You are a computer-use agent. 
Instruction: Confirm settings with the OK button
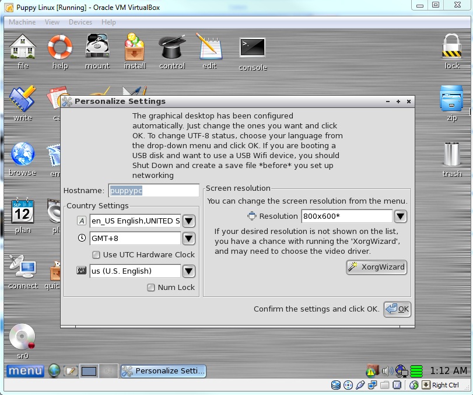click(x=397, y=309)
